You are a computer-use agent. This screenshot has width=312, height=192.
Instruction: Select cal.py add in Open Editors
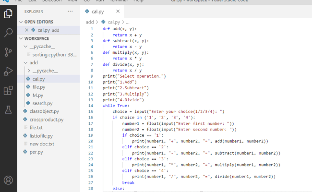49,30
